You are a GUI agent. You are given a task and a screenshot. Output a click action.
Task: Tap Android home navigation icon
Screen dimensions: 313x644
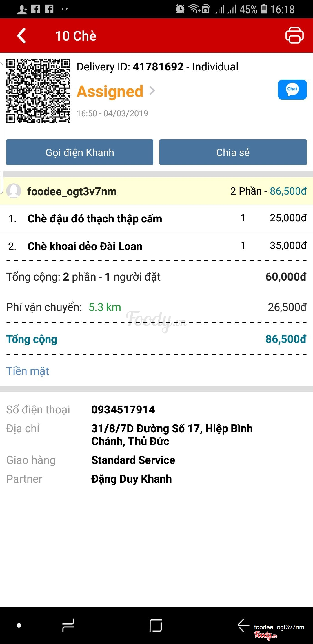point(156,625)
